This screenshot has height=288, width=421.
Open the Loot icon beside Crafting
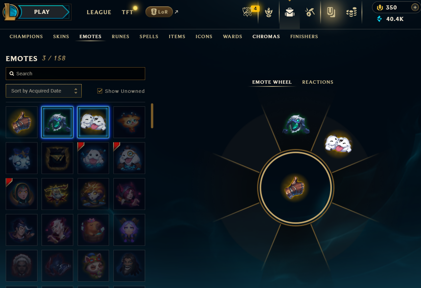pyautogui.click(x=331, y=12)
